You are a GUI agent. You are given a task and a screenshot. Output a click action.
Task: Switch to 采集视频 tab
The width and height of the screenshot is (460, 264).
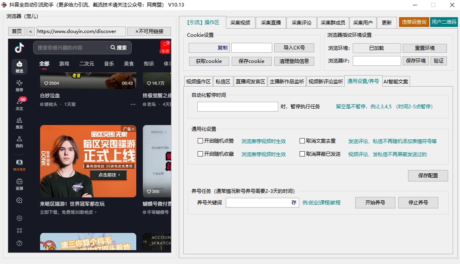pyautogui.click(x=240, y=22)
